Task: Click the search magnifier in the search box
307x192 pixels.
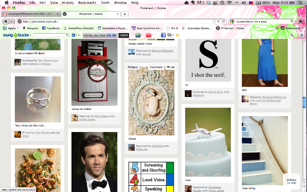Action: (292, 21)
